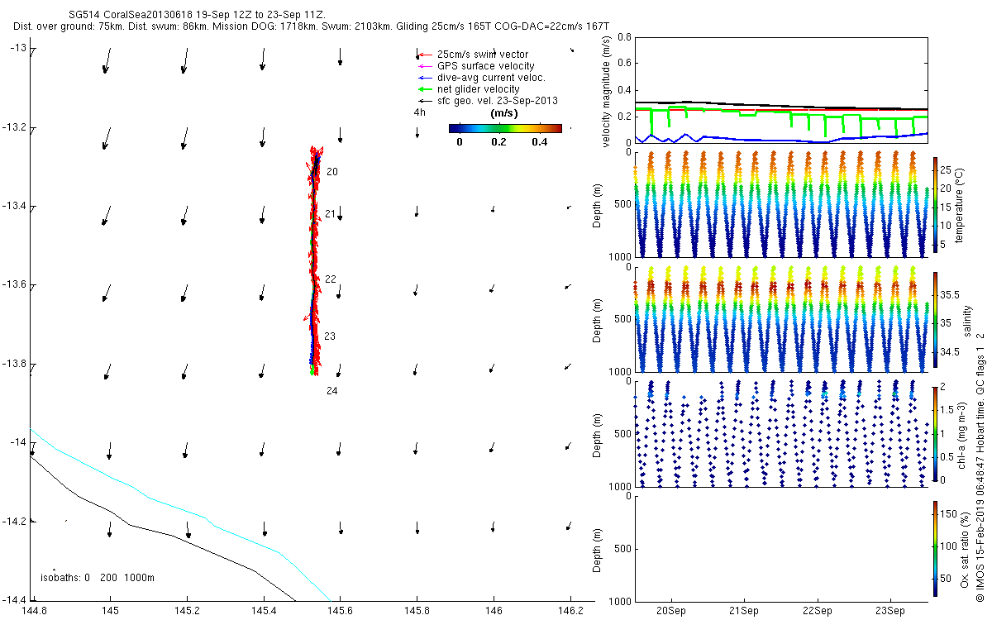The height and width of the screenshot is (620, 992).
Task: Click latitude tick label '-13.2'
Action: coord(17,127)
